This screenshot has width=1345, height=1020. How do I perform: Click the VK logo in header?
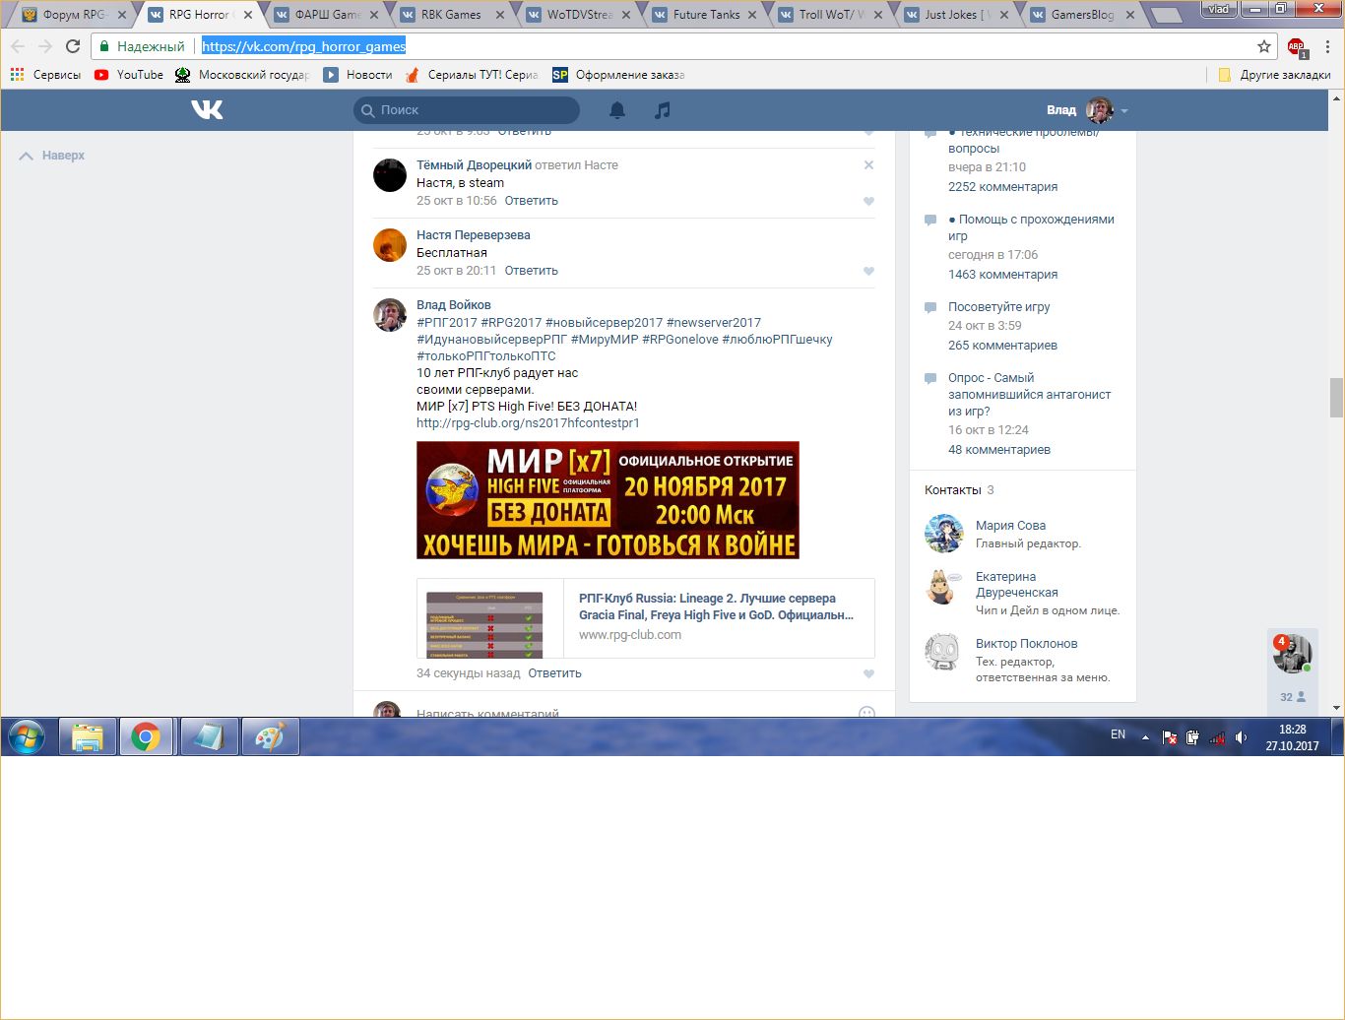pos(207,110)
